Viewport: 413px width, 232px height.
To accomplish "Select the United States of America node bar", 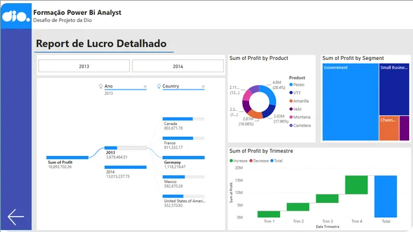I will pos(183,196).
